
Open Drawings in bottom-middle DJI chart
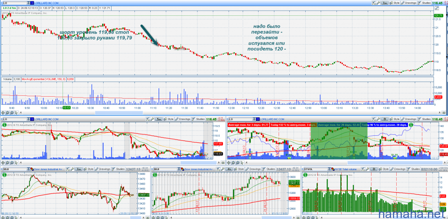(253, 169)
